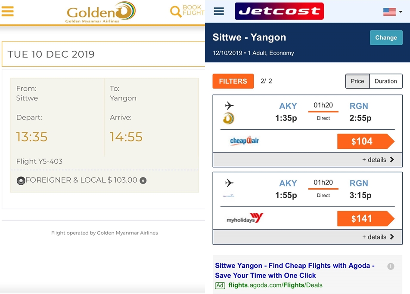Viewport: 410px width, 294px height.
Task: Open the orange FILTERS button
Action: tap(233, 81)
